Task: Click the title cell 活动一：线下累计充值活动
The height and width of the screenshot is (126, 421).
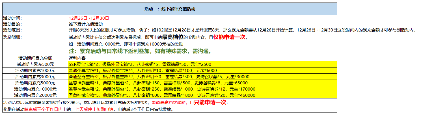Action: click(x=170, y=9)
